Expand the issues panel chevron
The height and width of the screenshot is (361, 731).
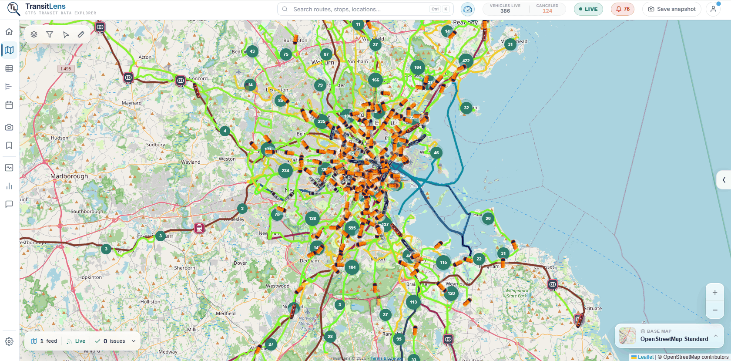[134, 341]
